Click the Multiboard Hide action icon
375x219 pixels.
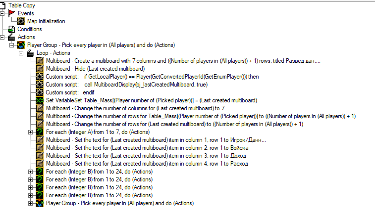click(x=40, y=69)
